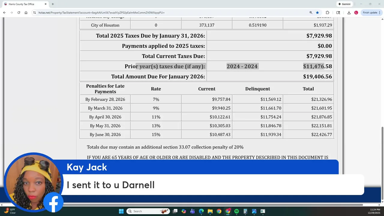Click the $9,757.84 current amount
Screen dimensions: 384x216
(x=221, y=99)
